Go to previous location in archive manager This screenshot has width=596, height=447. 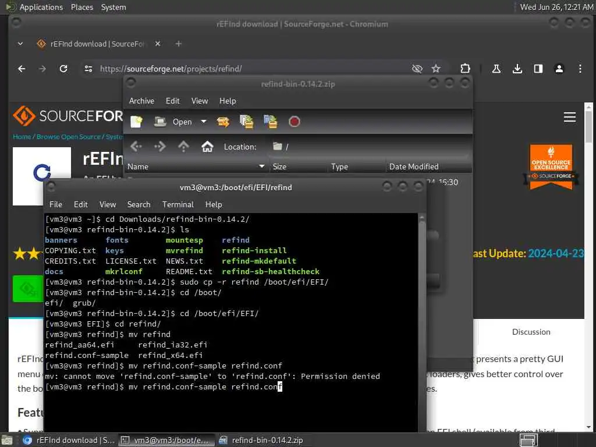[x=136, y=146]
